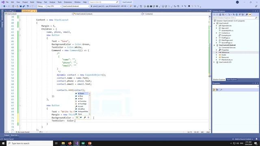Click the Save toolbar icon
This screenshot has height=146, width=260.
pyautogui.click(x=21, y=6)
